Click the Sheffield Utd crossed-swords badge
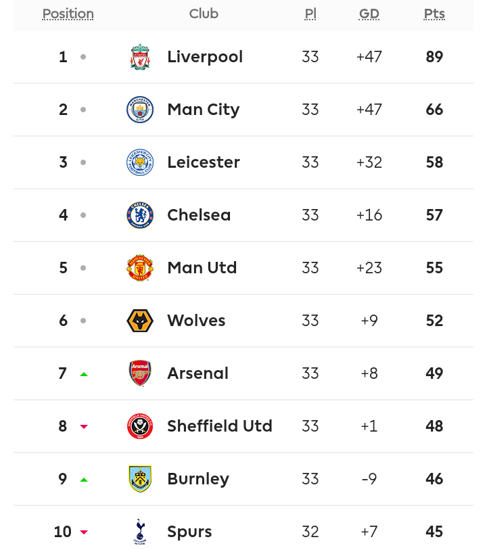The height and width of the screenshot is (550, 487). (140, 426)
